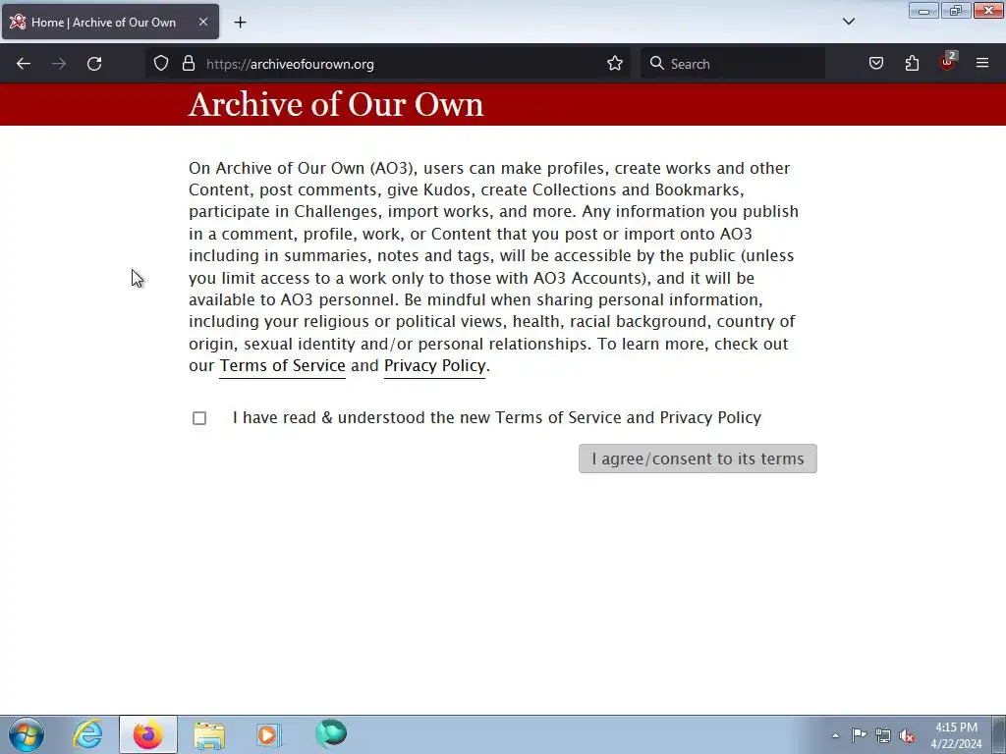Restore down the Firefox window
The image size is (1006, 754).
click(x=956, y=11)
